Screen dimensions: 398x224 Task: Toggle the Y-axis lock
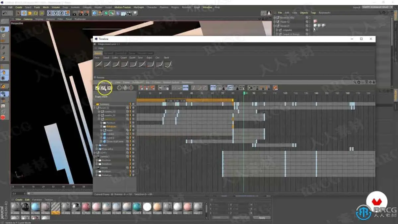56,13
